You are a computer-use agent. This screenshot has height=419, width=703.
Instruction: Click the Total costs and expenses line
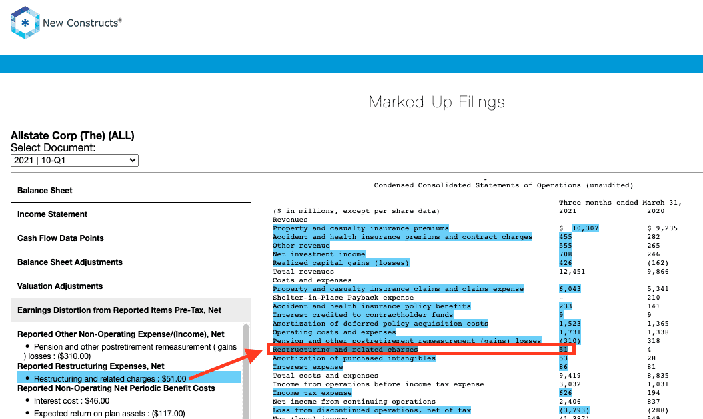325,376
